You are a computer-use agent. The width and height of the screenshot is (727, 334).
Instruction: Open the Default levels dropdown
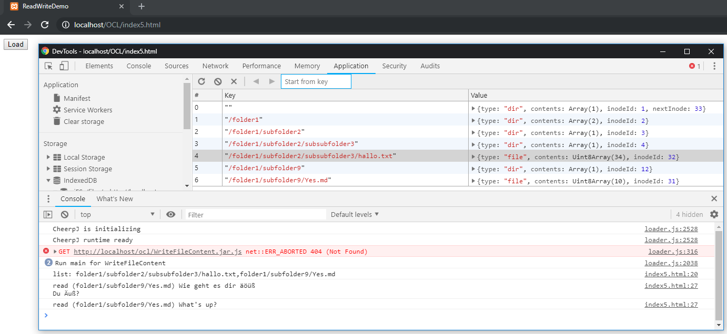coord(354,214)
